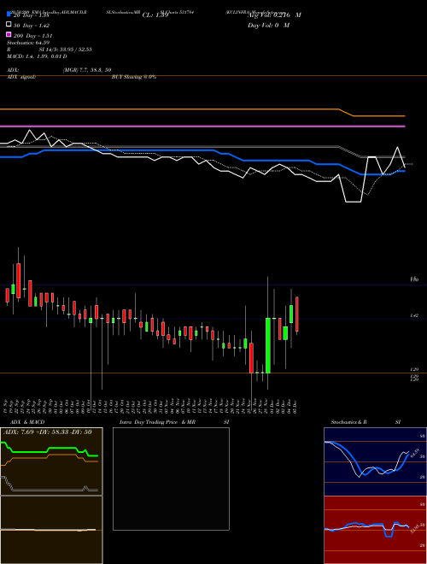Click the last red candlestick on the chart
The width and height of the screenshot is (427, 564).
coord(297,314)
